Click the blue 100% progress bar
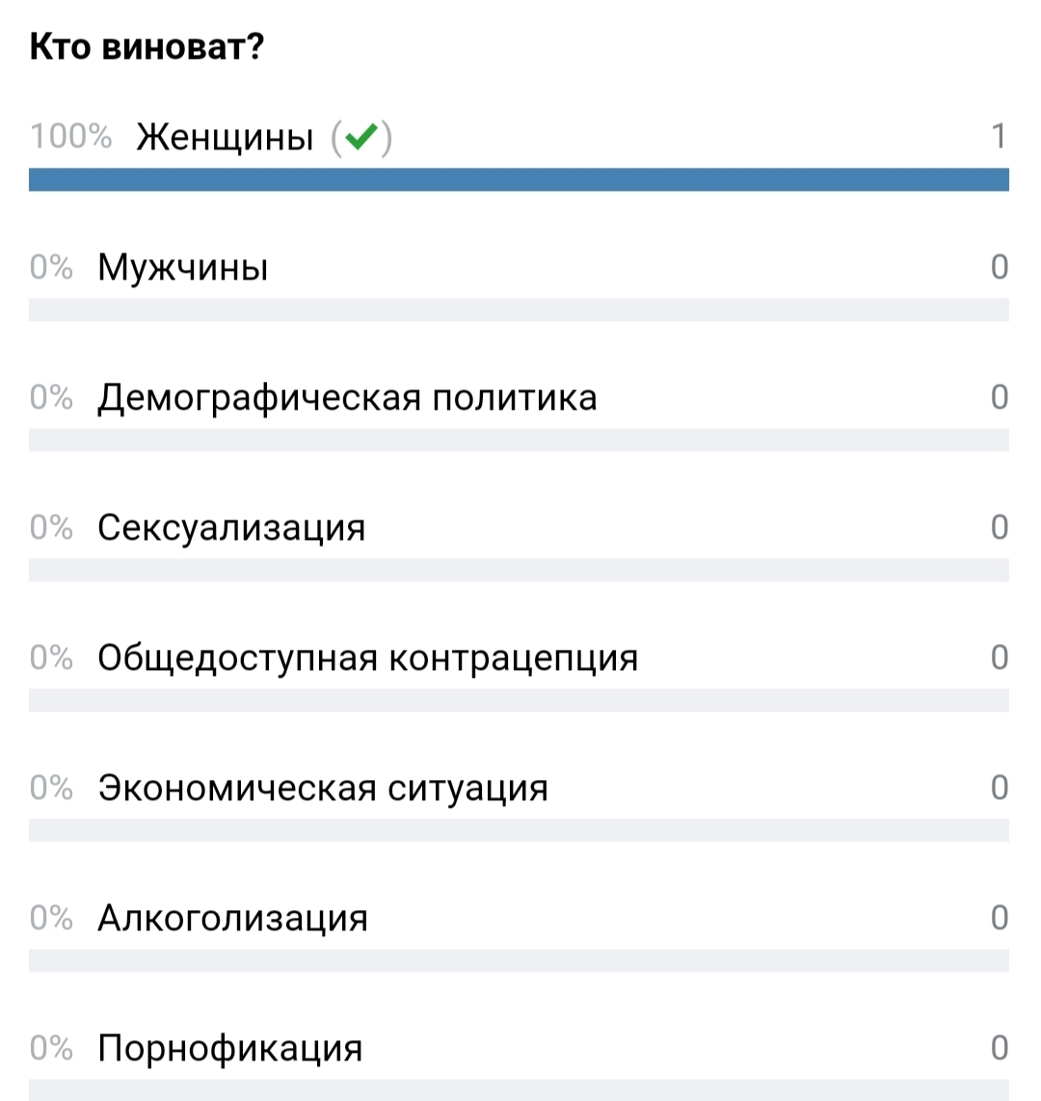 [x=519, y=179]
